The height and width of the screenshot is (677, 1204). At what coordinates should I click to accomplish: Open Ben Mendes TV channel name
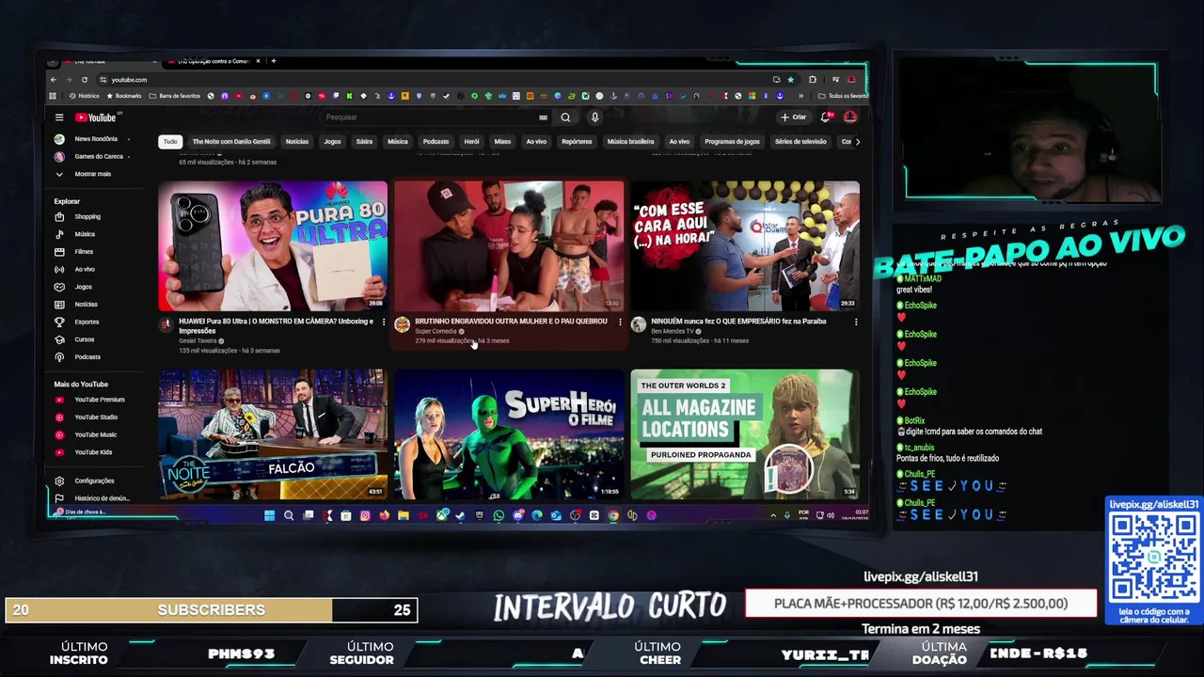coord(672,331)
